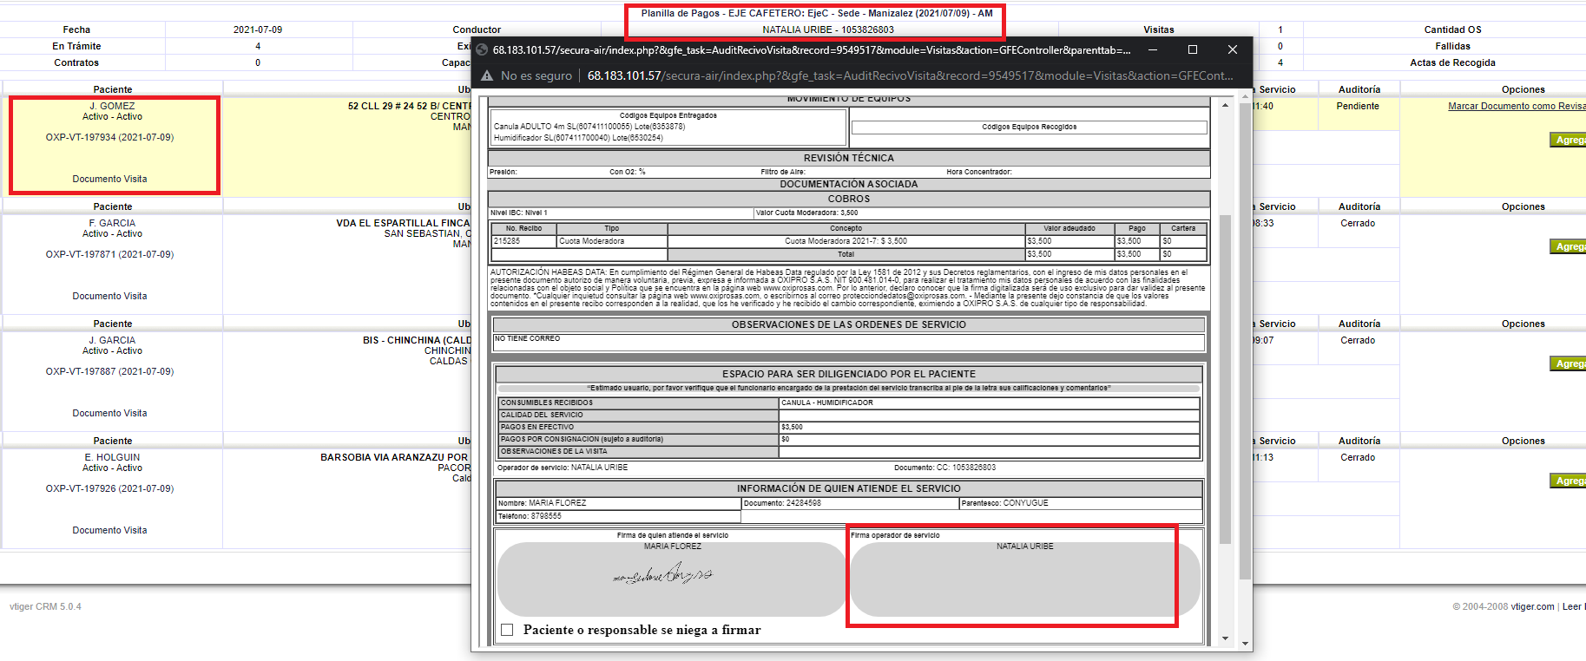Click the date value '2021-07-09'
Viewport: 1586px width, 661px height.
[258, 29]
